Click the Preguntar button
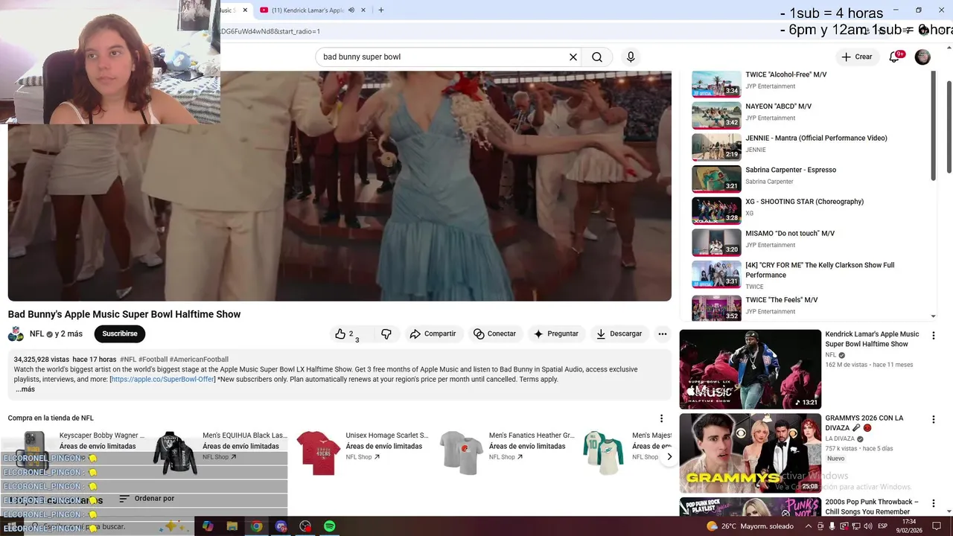Image resolution: width=953 pixels, height=536 pixels. (555, 334)
